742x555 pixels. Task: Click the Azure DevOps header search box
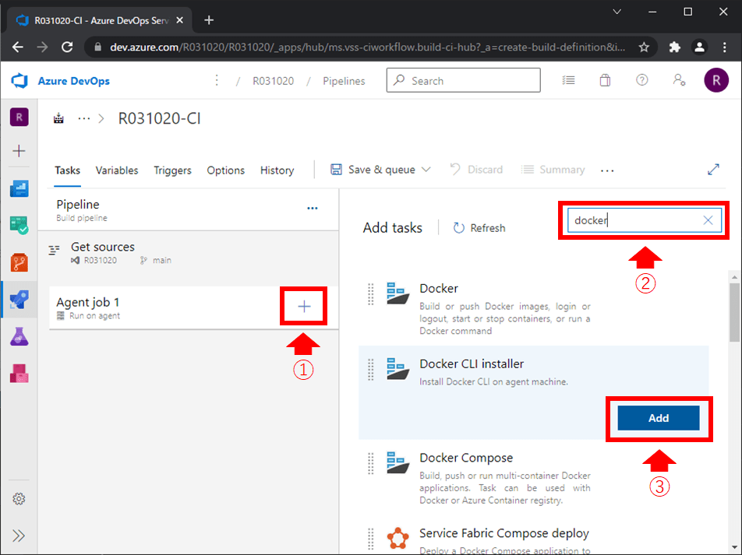coord(463,80)
